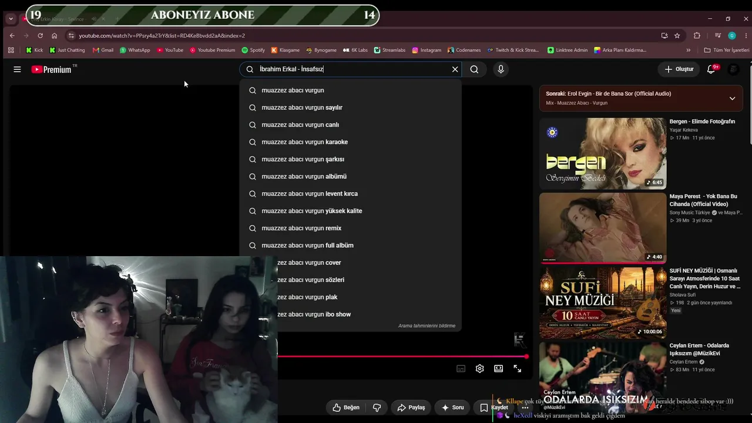This screenshot has height=423, width=752.
Task: Open the Sufi Ney Müziği thumbnail
Action: pyautogui.click(x=603, y=303)
